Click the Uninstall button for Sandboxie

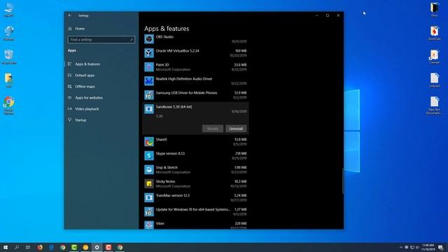pyautogui.click(x=236, y=129)
